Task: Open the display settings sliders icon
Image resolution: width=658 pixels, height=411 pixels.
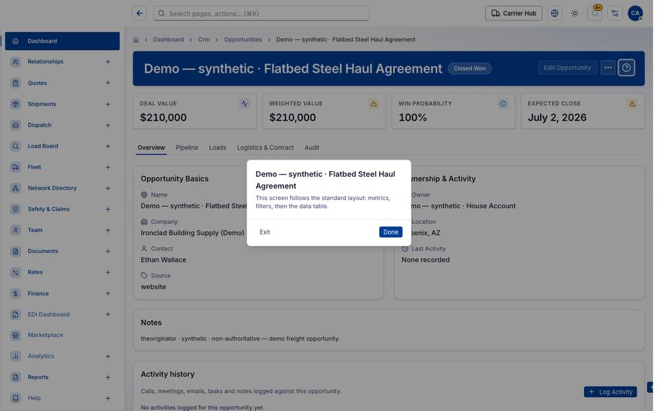Action: tap(616, 14)
